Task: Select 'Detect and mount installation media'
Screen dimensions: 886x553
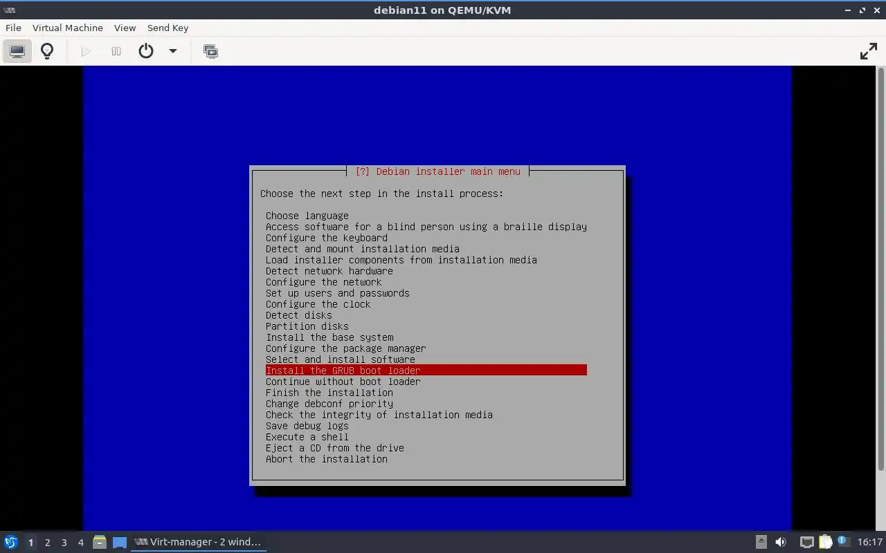Action: pyautogui.click(x=362, y=249)
